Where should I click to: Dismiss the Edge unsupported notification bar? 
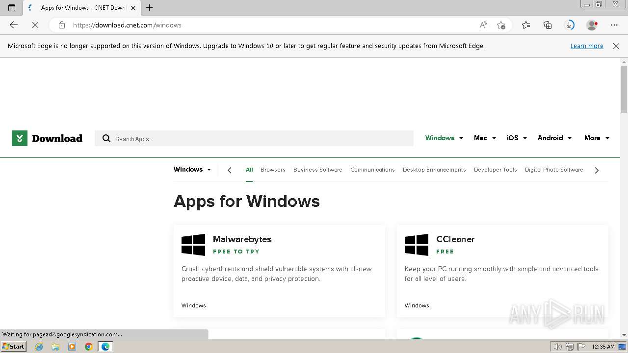(x=616, y=46)
